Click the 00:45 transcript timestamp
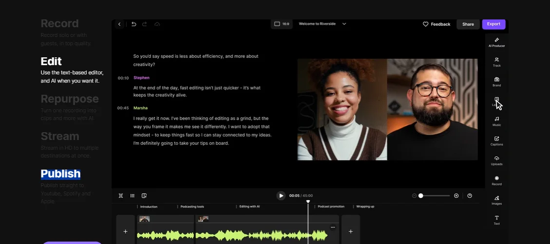Screen dimensions: 550x244 pyautogui.click(x=123, y=108)
